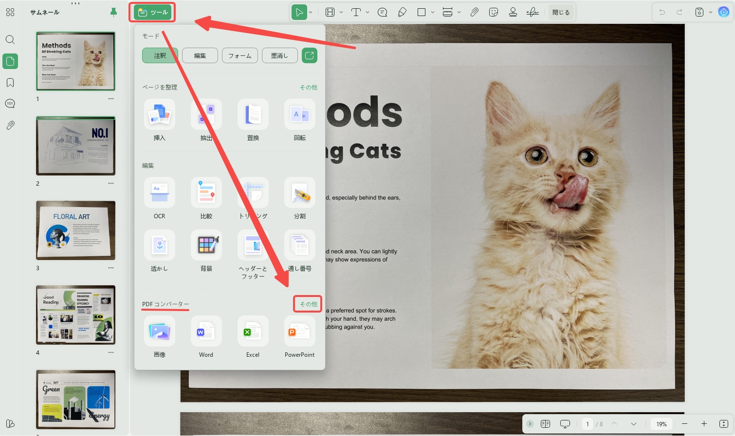Select the rectangle shape tool

(x=422, y=12)
